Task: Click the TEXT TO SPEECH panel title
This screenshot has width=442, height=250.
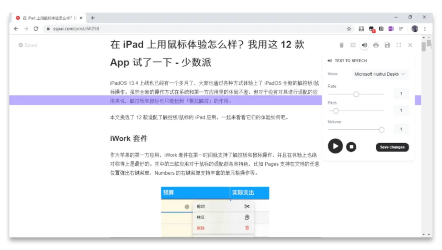Action: tap(351, 61)
